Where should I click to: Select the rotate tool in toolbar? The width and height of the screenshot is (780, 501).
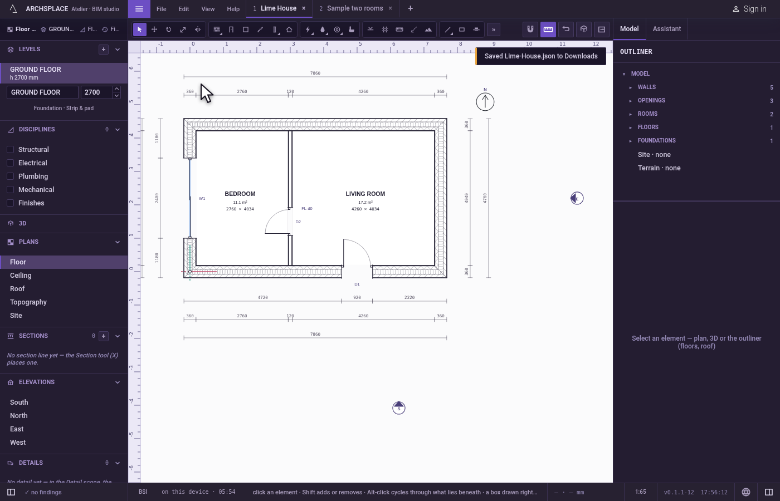[x=168, y=30]
